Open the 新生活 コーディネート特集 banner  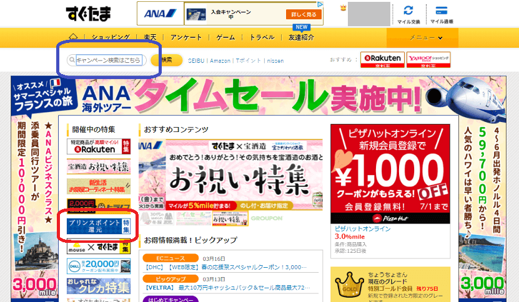[x=99, y=186]
